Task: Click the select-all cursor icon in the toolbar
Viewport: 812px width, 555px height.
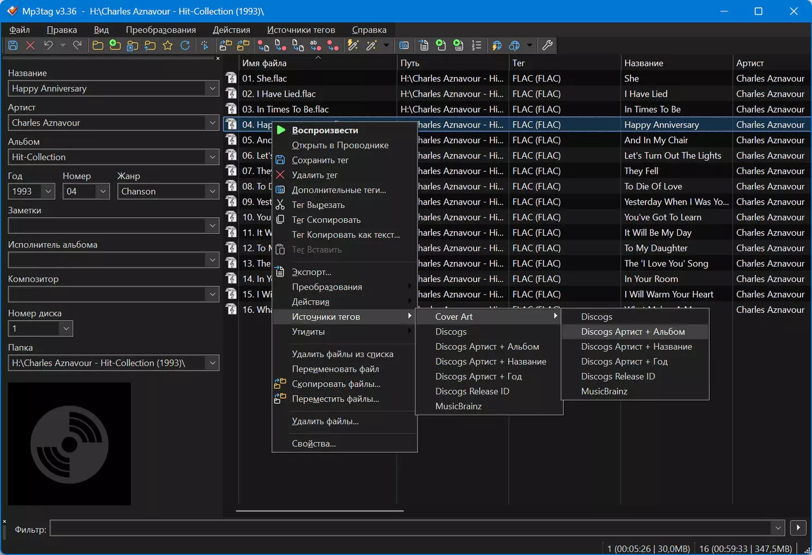Action: click(x=205, y=46)
